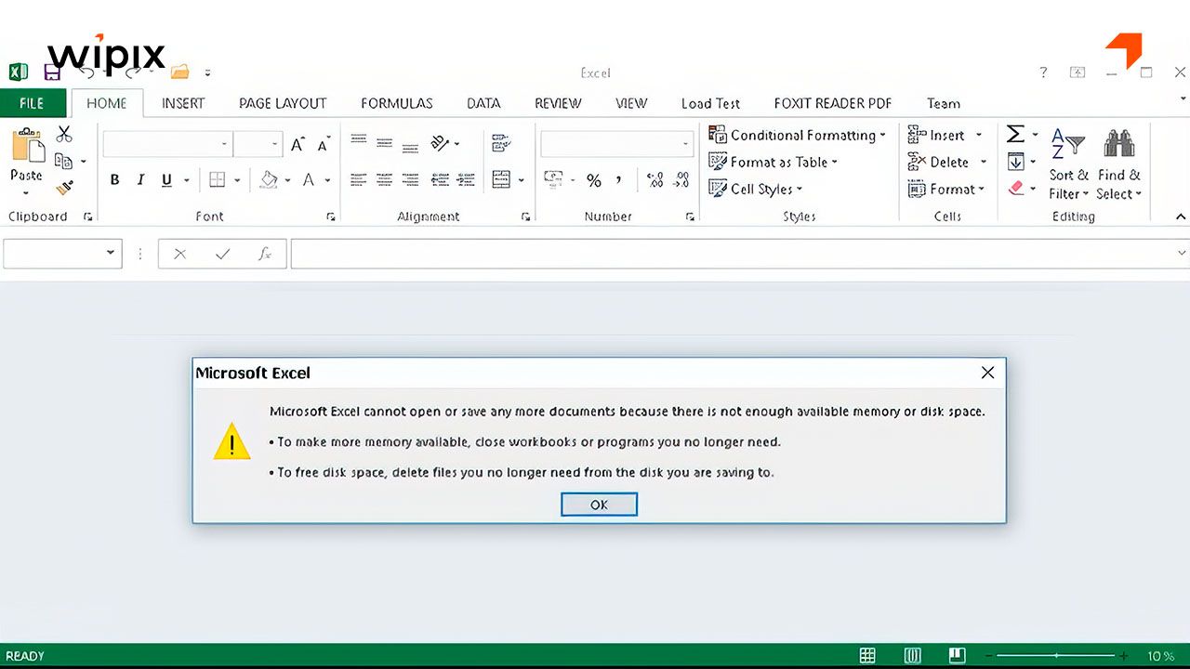Open the FORMULAS ribbon tab
1190x669 pixels.
[396, 103]
